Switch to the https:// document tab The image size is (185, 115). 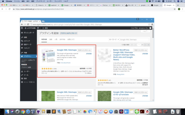coord(41,5)
